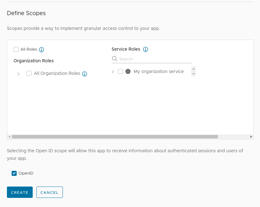Click the up arrow on the service list spinner

193,69
